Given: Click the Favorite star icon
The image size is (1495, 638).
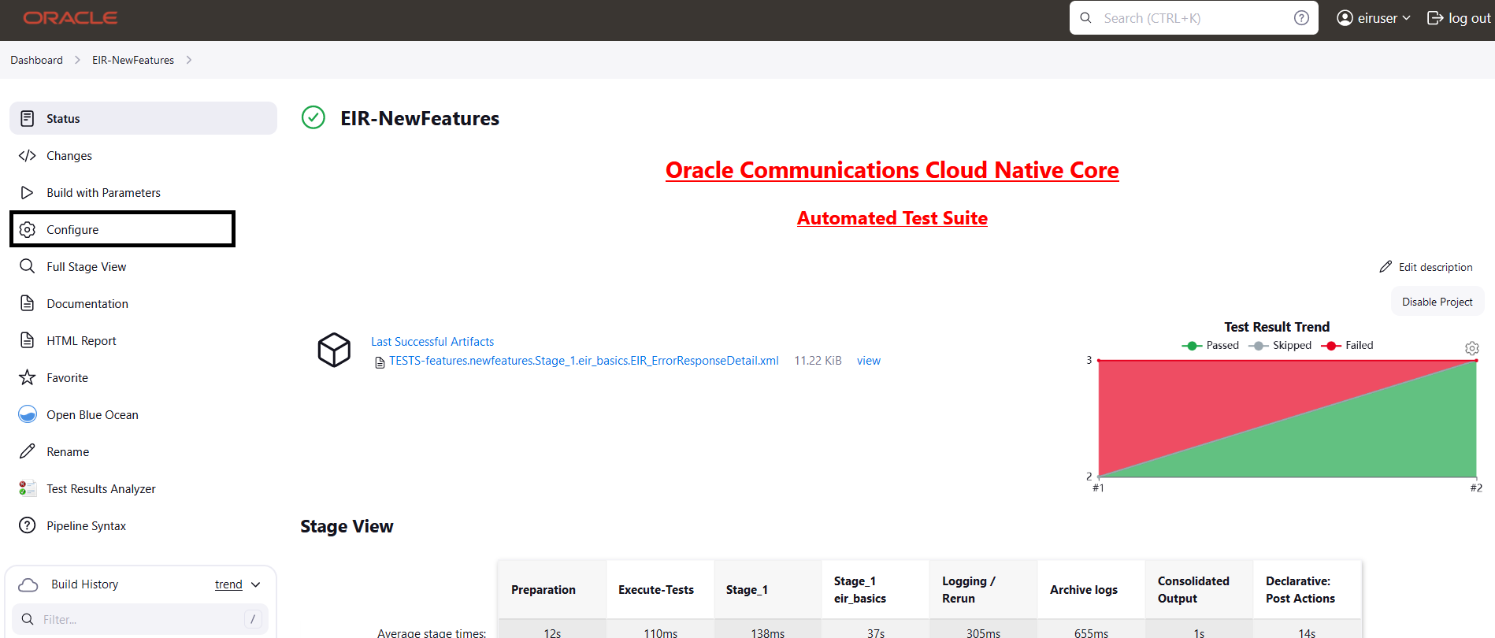Looking at the screenshot, I should click(x=28, y=377).
